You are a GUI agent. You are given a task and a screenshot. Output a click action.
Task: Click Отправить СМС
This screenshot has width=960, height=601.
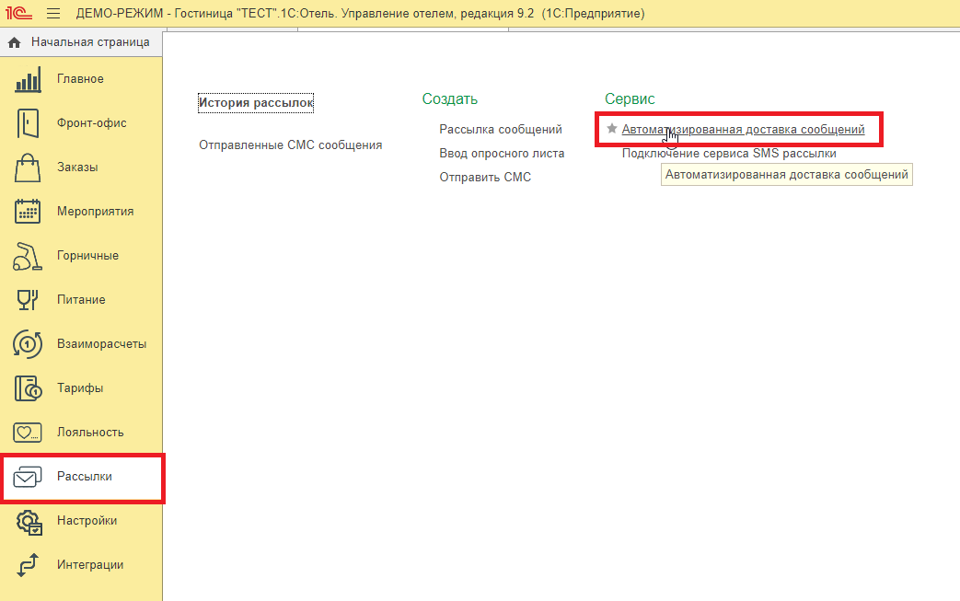click(x=485, y=177)
